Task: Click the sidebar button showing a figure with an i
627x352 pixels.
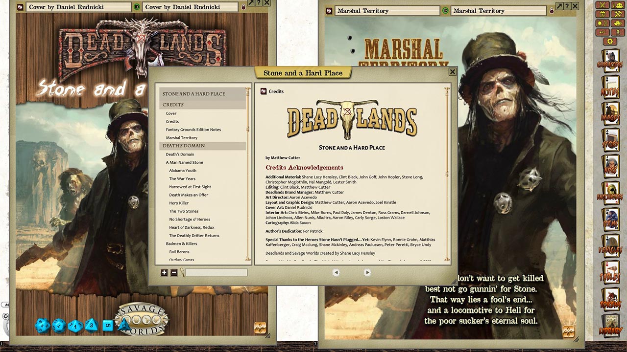Action: (x=617, y=5)
